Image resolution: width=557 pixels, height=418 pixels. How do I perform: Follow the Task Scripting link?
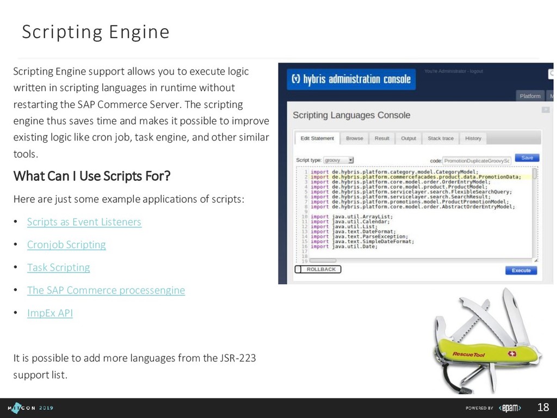[59, 267]
